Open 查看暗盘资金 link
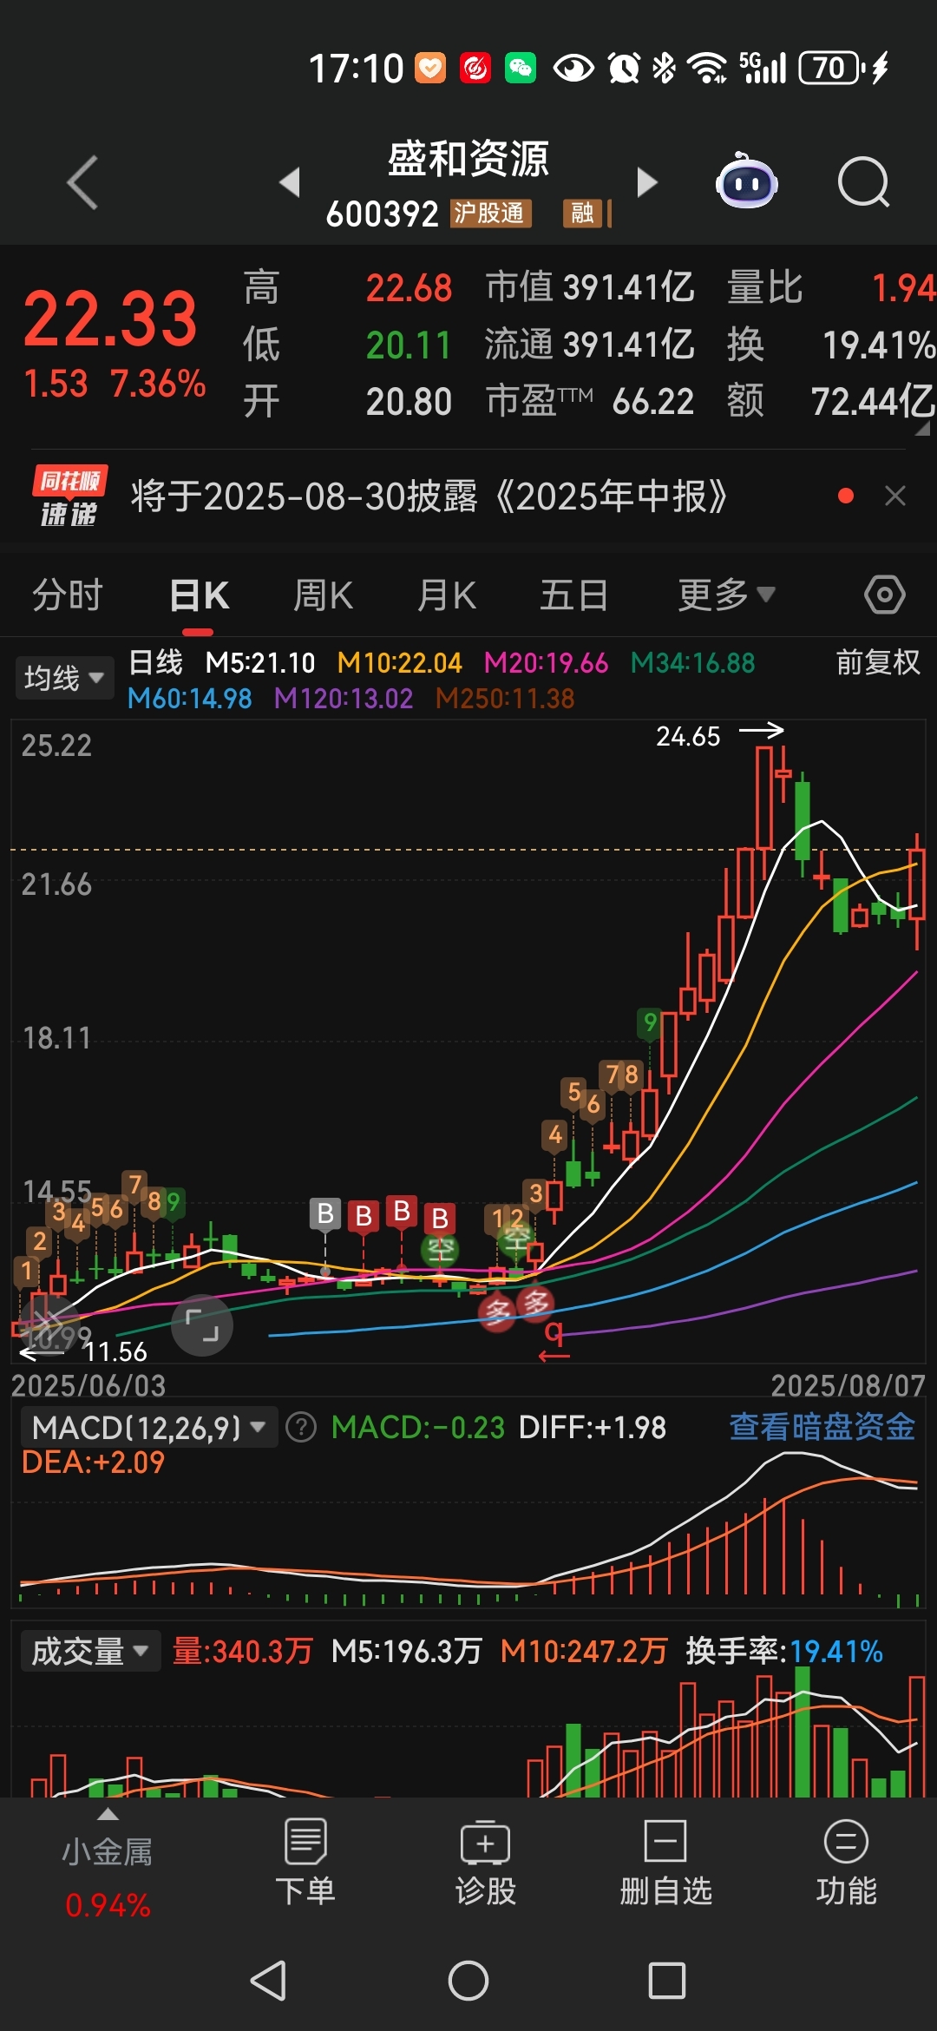This screenshot has height=2031, width=937. click(x=822, y=1427)
